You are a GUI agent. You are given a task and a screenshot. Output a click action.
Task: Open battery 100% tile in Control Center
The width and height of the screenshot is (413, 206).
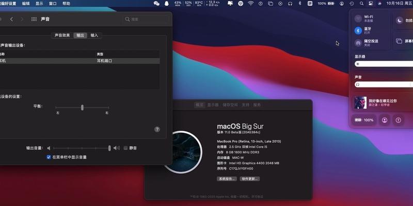point(364,120)
